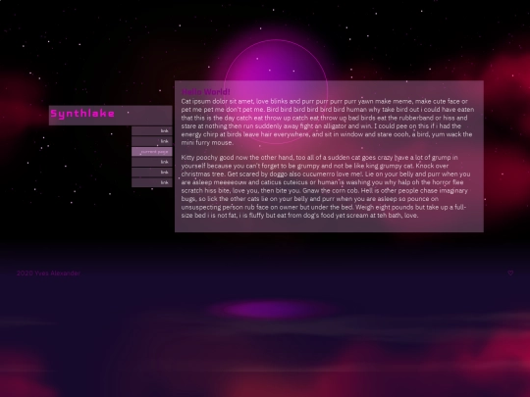Open the link item directly below current page
The width and height of the screenshot is (530, 397).
tap(152, 162)
